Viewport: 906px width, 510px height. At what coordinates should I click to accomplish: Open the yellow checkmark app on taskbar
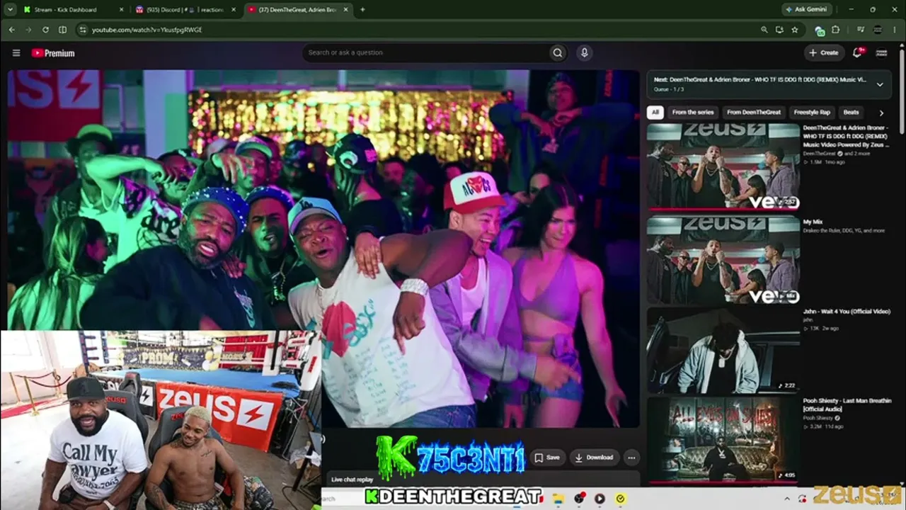pyautogui.click(x=620, y=499)
